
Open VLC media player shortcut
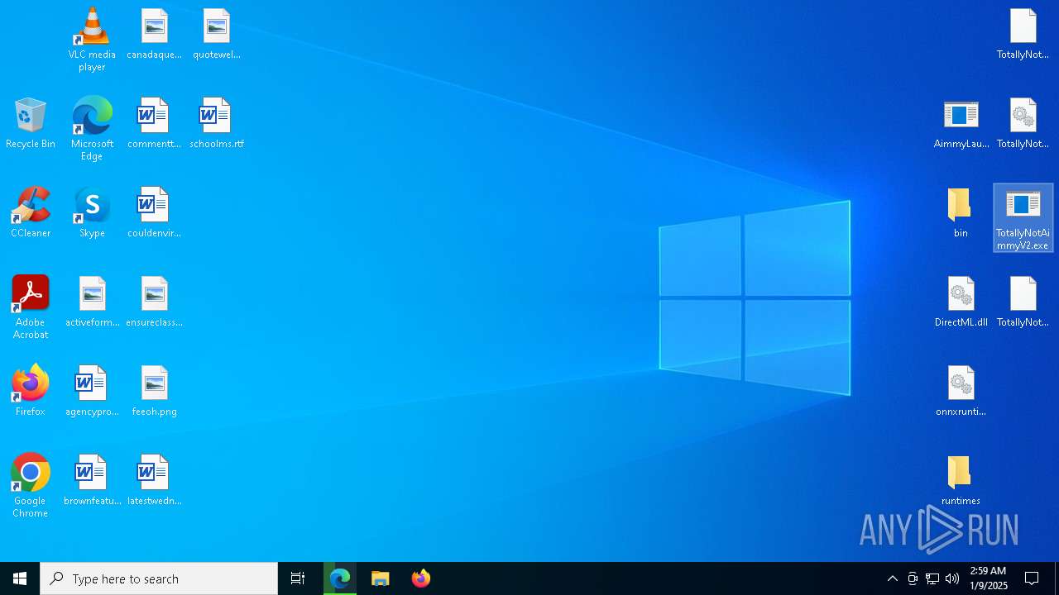[92, 39]
